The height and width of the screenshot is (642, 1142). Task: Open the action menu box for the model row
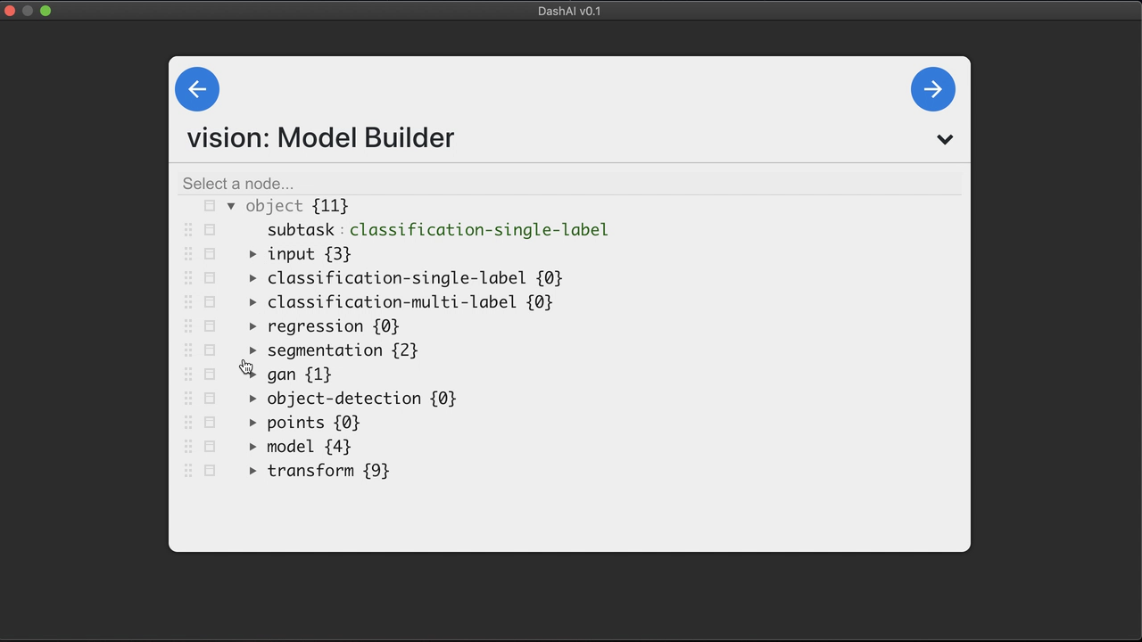click(x=210, y=447)
